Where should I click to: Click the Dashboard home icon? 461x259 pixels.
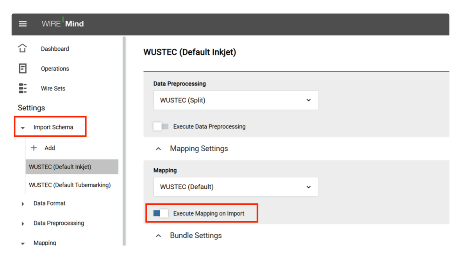click(x=22, y=48)
